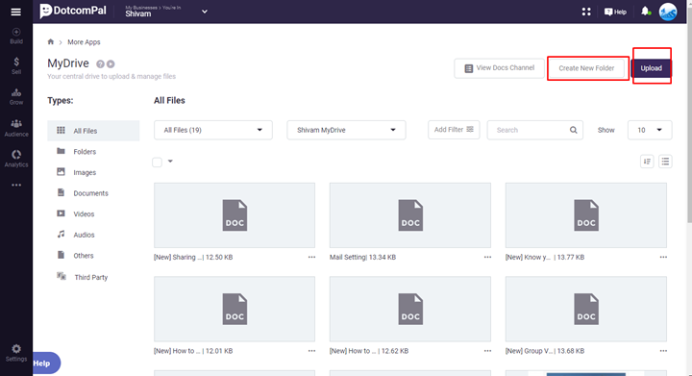Open the [New] Sharing document thumbnail

[235, 215]
